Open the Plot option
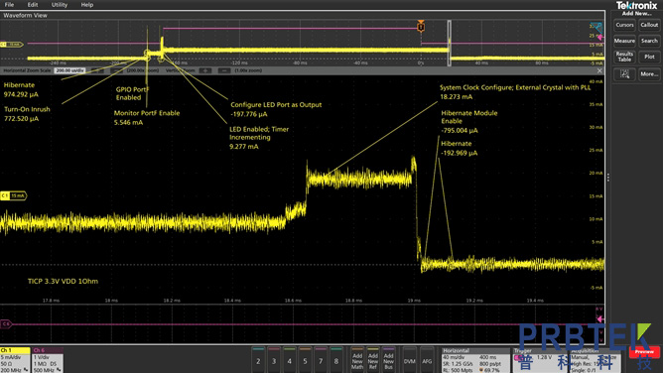 pos(649,57)
